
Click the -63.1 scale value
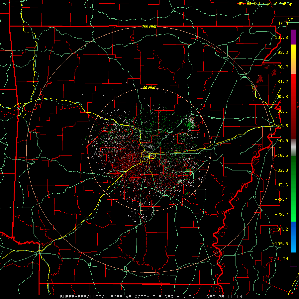coord(281,200)
